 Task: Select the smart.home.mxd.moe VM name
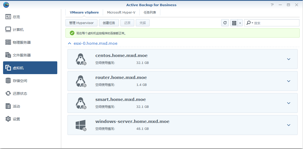click(121, 99)
